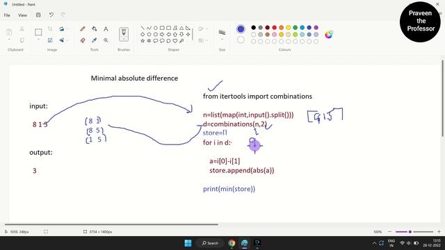Viewport: 445px width, 250px height.
Task: Select the Text tool
Action: pyautogui.click(x=106, y=29)
